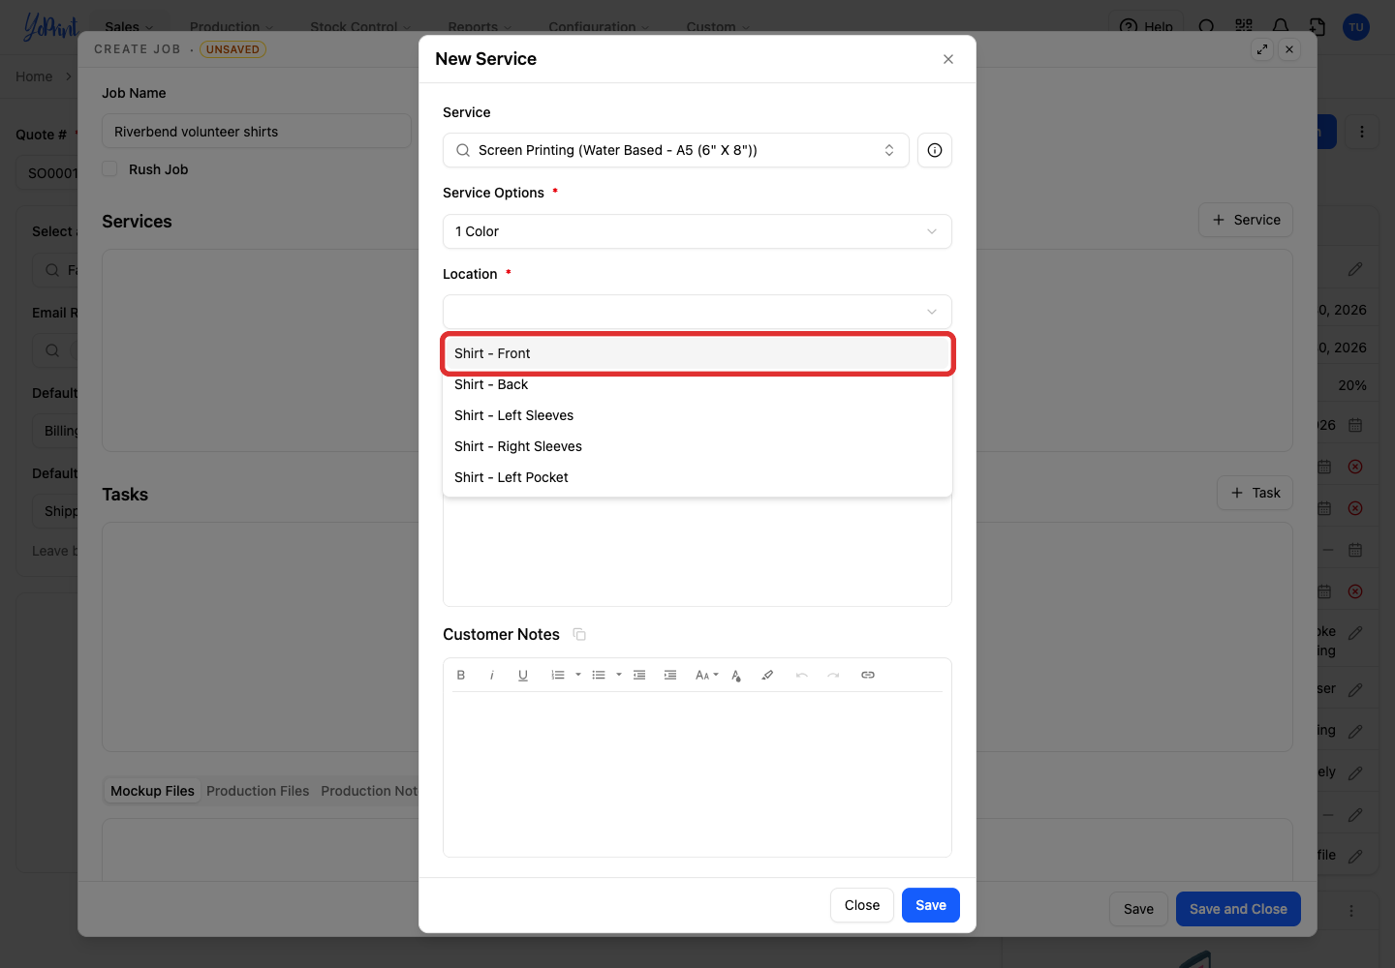This screenshot has width=1395, height=968.
Task: Open the QR code scanner icon
Action: (1244, 26)
